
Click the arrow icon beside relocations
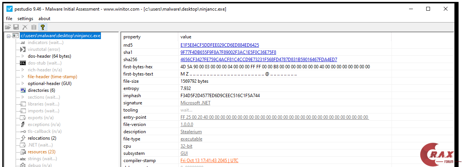(23, 138)
